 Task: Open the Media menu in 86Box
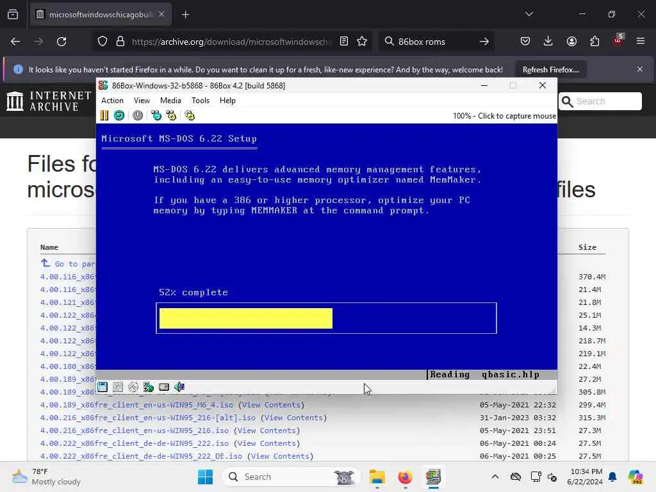(x=170, y=101)
